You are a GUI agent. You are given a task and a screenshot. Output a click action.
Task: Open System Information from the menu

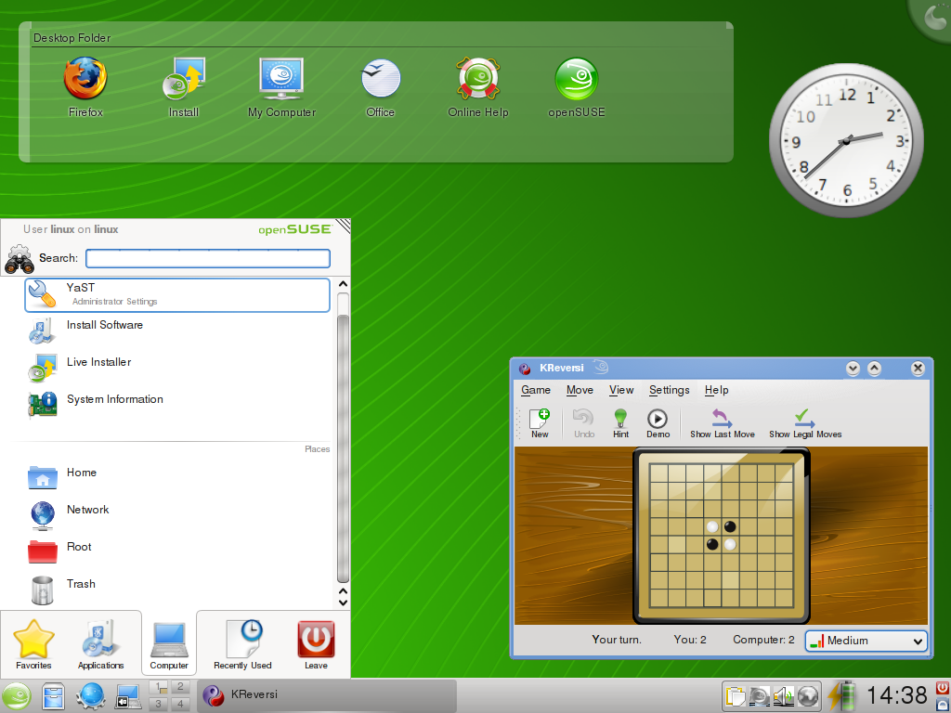click(x=177, y=406)
